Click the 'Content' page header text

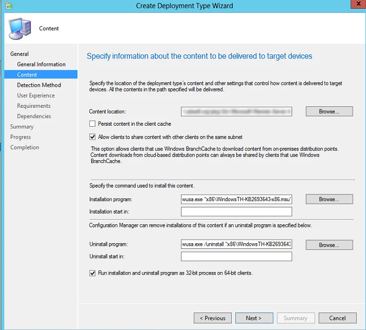[49, 29]
